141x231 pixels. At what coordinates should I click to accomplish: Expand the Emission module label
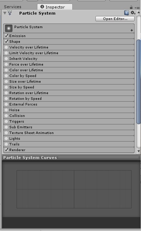(17, 36)
